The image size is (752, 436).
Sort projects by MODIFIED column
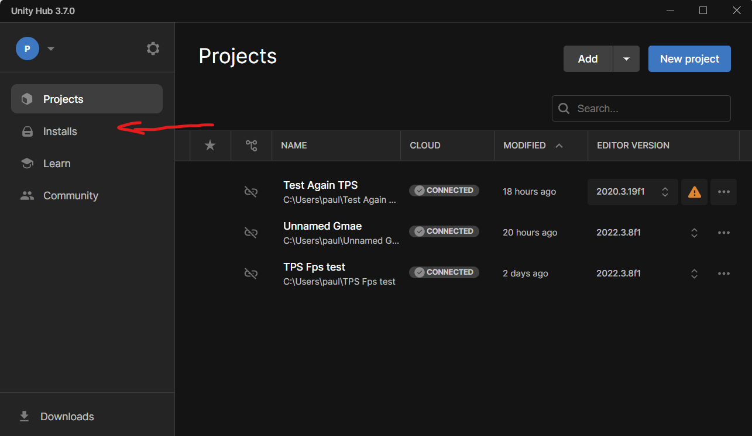coord(524,146)
